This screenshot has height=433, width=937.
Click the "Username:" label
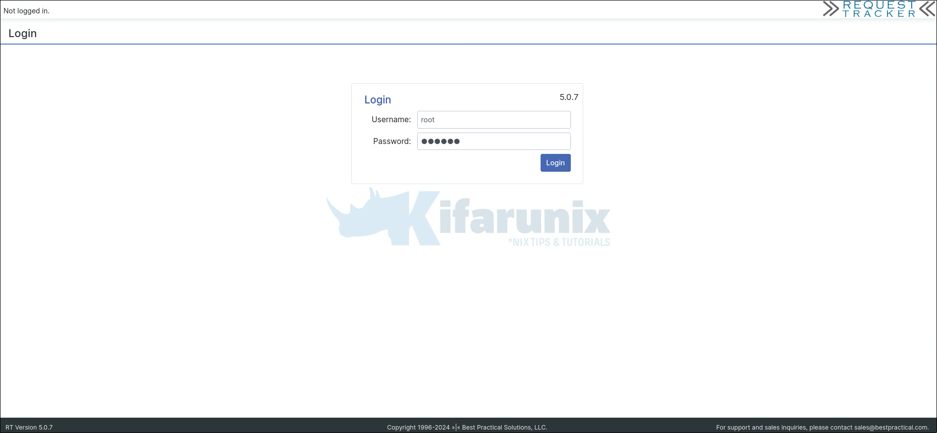[x=391, y=120]
